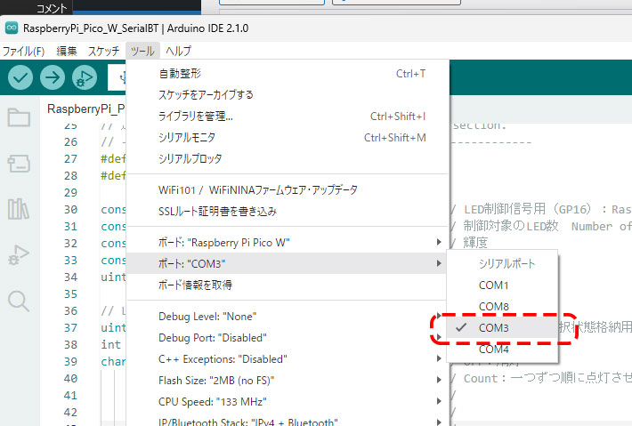This screenshot has width=632, height=426.
Task: Expand the ポート: "COM3" submenu
Action: 287,264
